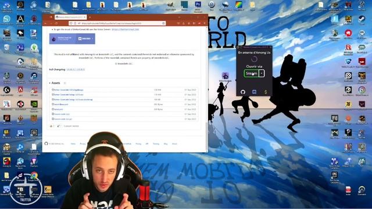Focus the browser address bar

click(x=117, y=23)
